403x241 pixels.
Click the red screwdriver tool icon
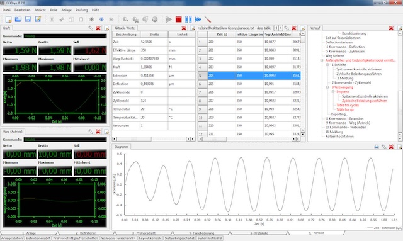pos(208,20)
